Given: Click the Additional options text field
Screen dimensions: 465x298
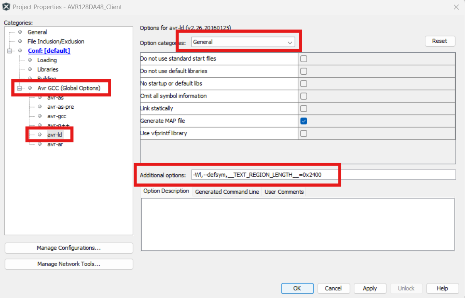Looking at the screenshot, I should (x=323, y=175).
